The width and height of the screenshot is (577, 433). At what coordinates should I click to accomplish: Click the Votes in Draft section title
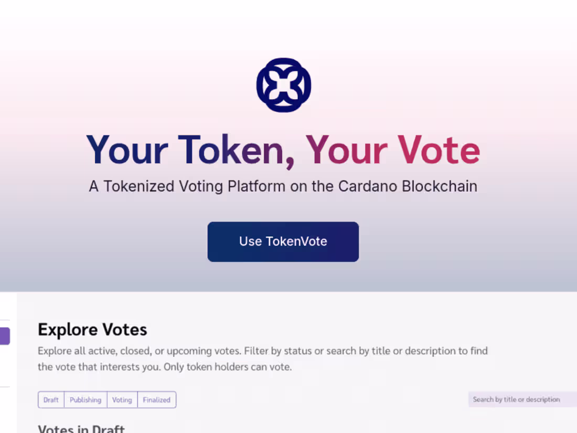pos(81,428)
